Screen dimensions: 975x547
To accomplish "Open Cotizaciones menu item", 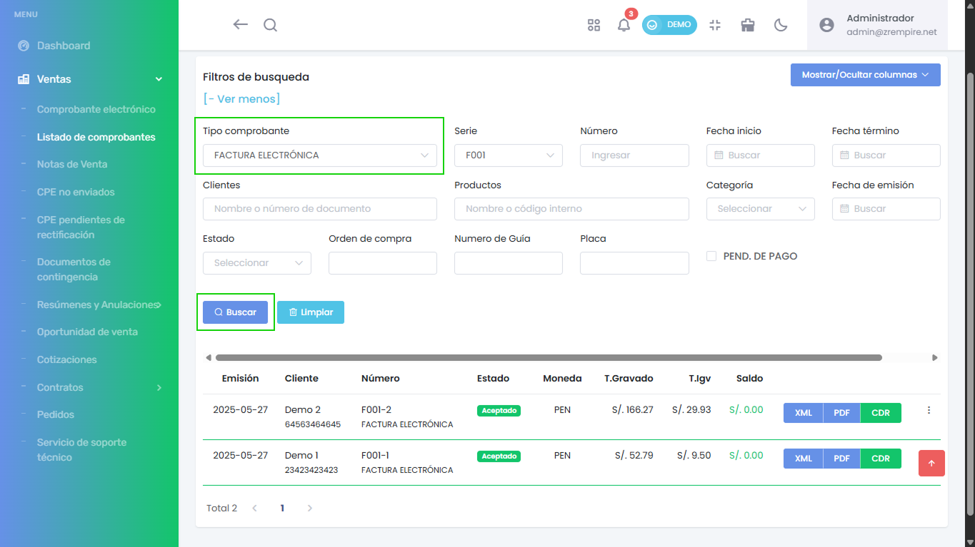I will [67, 359].
